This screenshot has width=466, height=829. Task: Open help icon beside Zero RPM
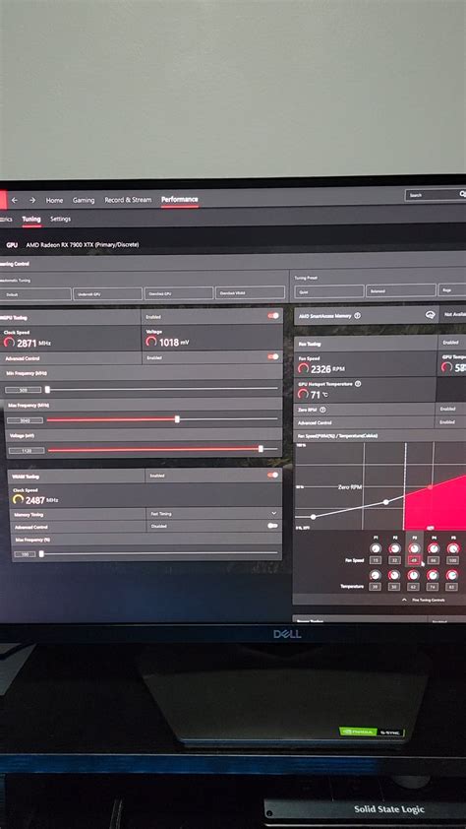coord(322,410)
